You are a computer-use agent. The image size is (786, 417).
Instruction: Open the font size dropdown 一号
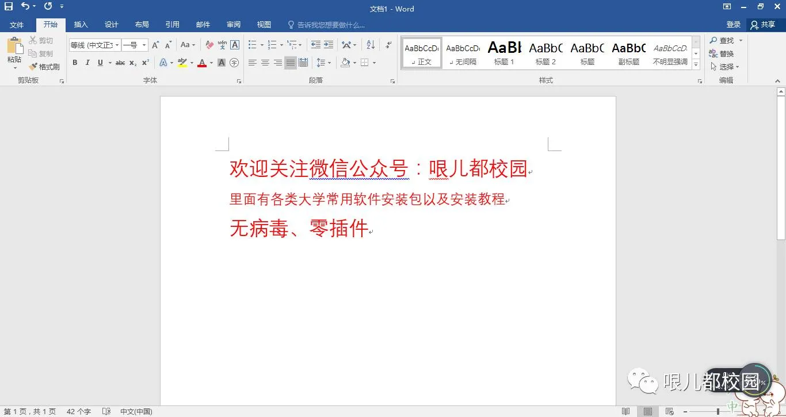pyautogui.click(x=144, y=45)
